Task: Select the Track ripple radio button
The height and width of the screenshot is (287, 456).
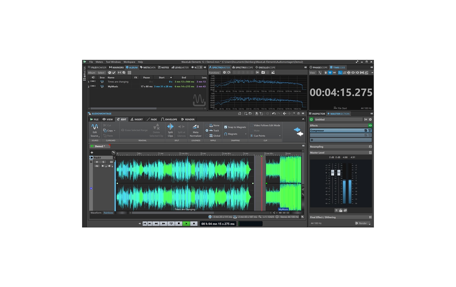Action: pyautogui.click(x=207, y=131)
